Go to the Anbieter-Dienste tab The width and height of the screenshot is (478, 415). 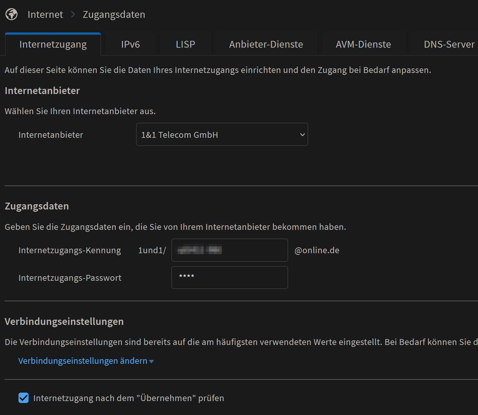pos(266,44)
